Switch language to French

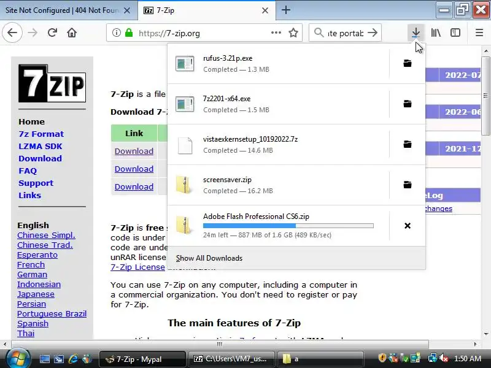click(31, 265)
